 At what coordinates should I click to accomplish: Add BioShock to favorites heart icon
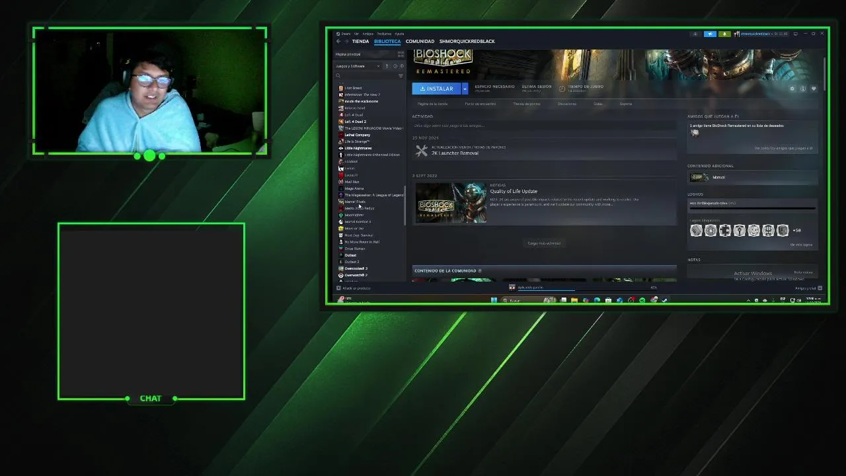coord(814,89)
